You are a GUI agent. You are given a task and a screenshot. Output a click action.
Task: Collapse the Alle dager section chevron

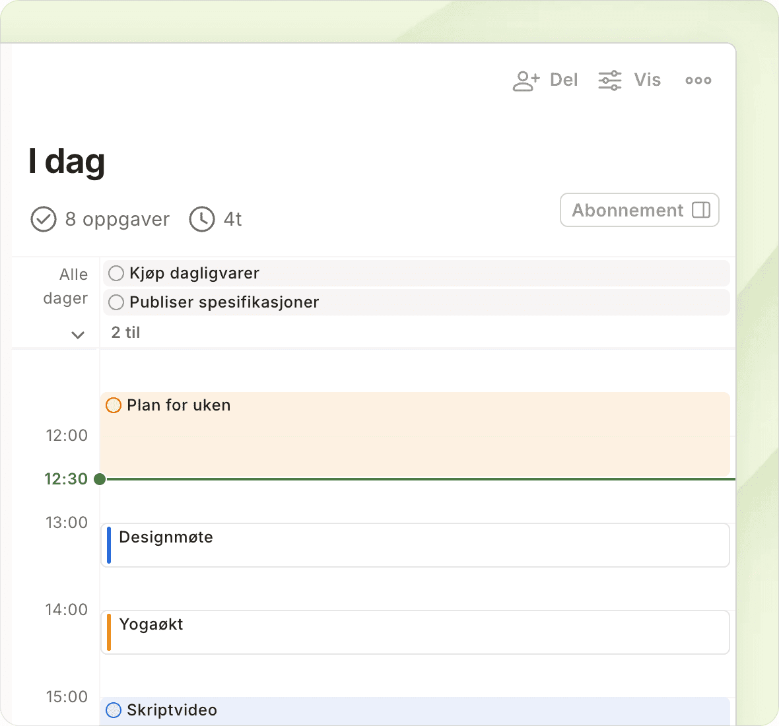[78, 335]
